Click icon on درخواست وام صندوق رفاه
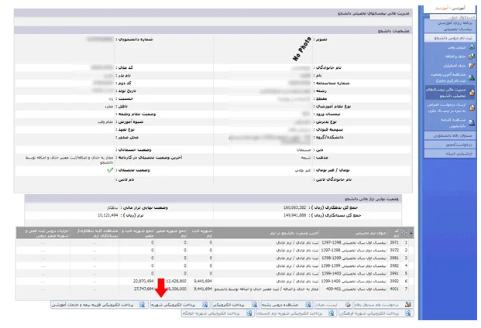 [407, 305]
